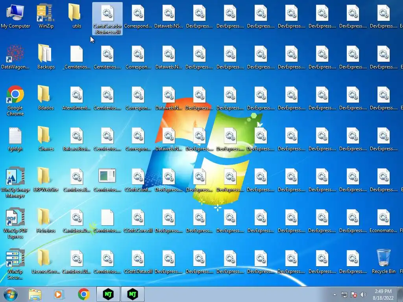The width and height of the screenshot is (403, 302).
Task: Click the CartaCacador.Business.dll file
Action: point(107,19)
